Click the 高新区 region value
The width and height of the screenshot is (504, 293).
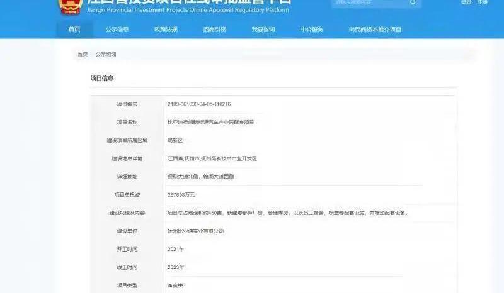175,140
